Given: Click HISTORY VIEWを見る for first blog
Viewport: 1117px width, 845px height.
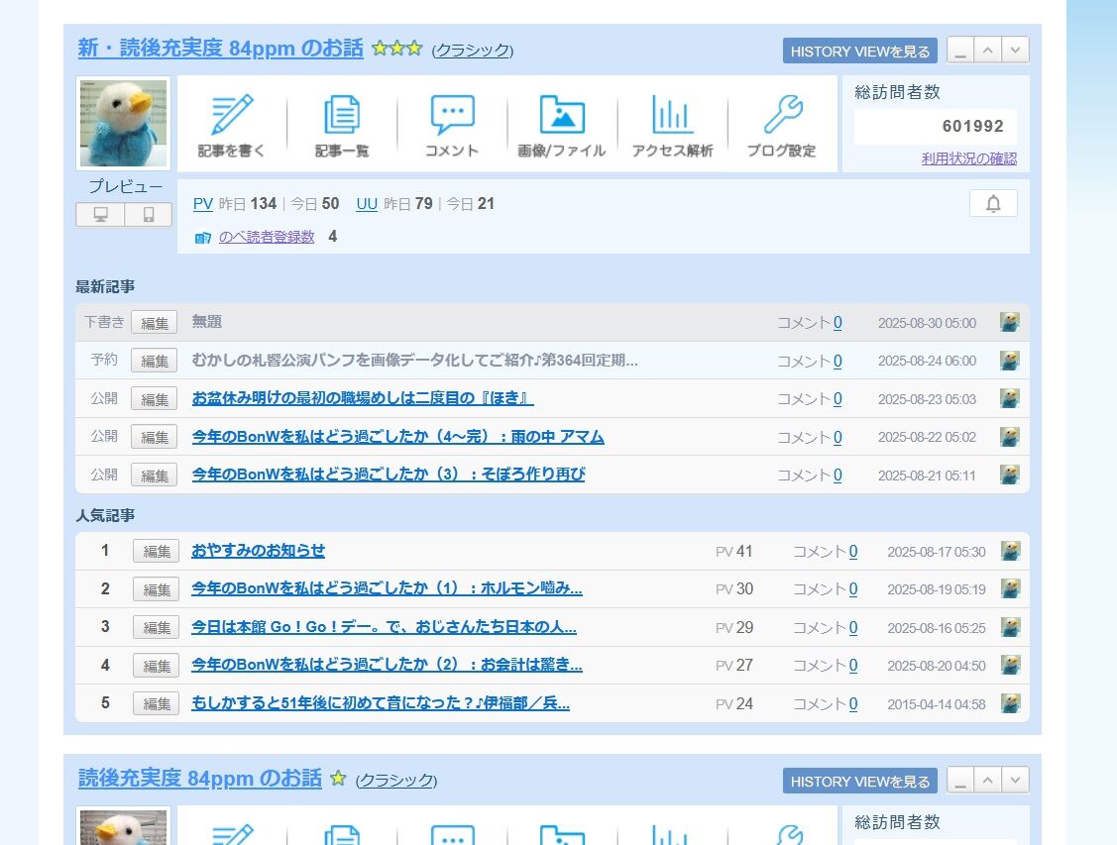Looking at the screenshot, I should click(x=860, y=52).
